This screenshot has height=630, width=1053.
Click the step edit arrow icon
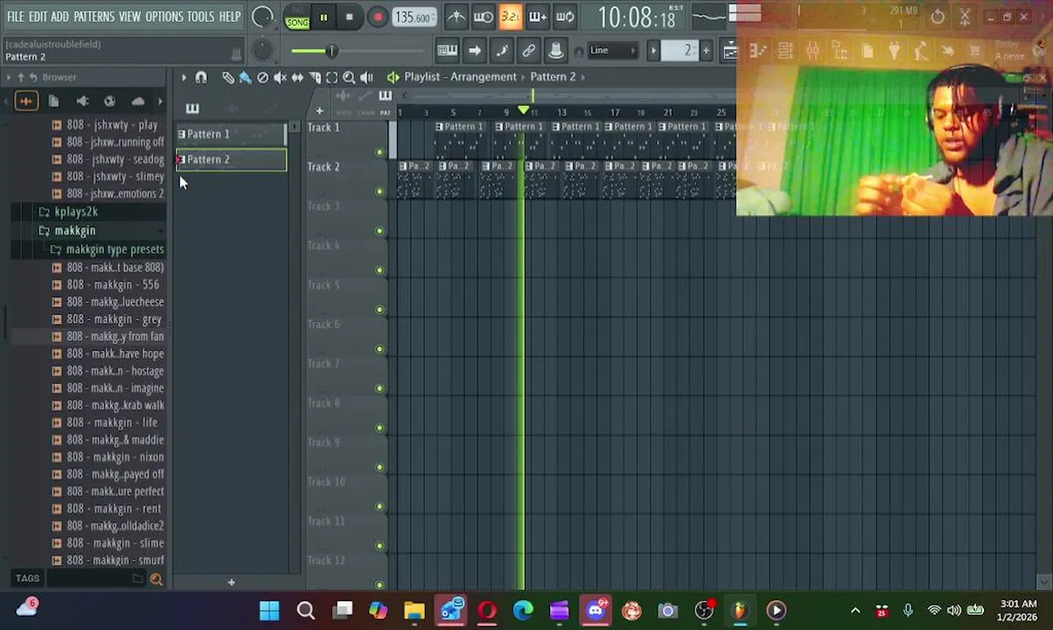[474, 50]
